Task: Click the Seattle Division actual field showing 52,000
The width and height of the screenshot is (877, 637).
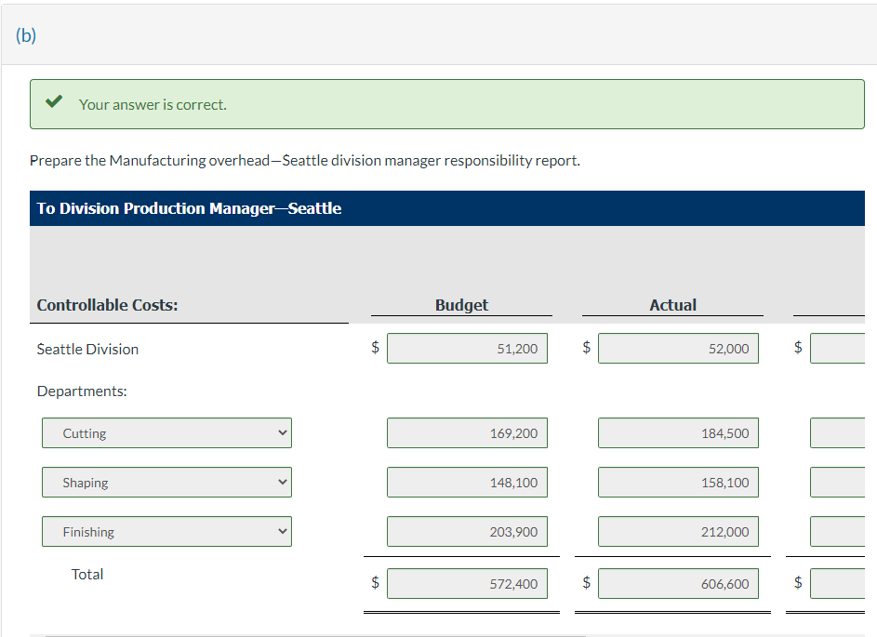Action: tap(678, 348)
